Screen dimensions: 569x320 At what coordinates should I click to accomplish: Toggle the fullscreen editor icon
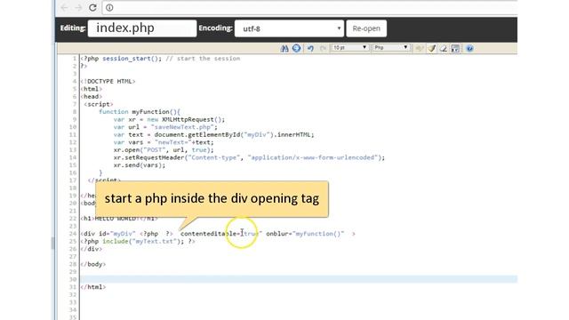455,48
